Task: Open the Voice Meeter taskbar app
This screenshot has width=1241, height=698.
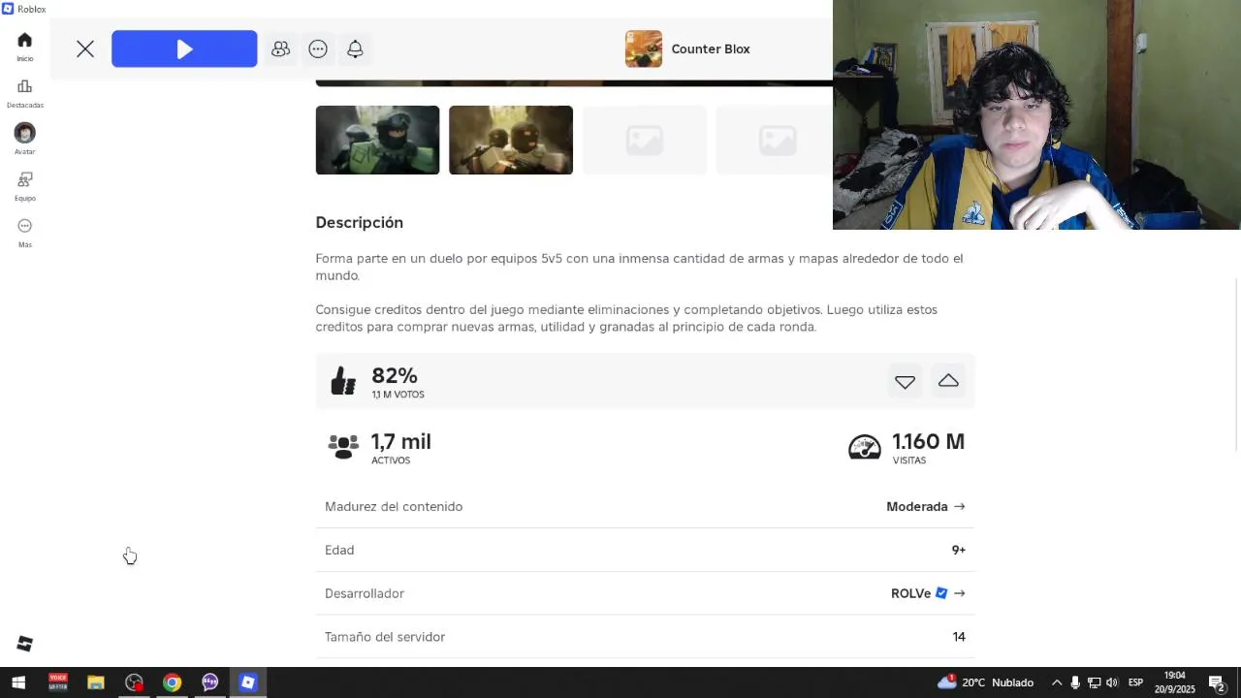Action: pyautogui.click(x=57, y=682)
